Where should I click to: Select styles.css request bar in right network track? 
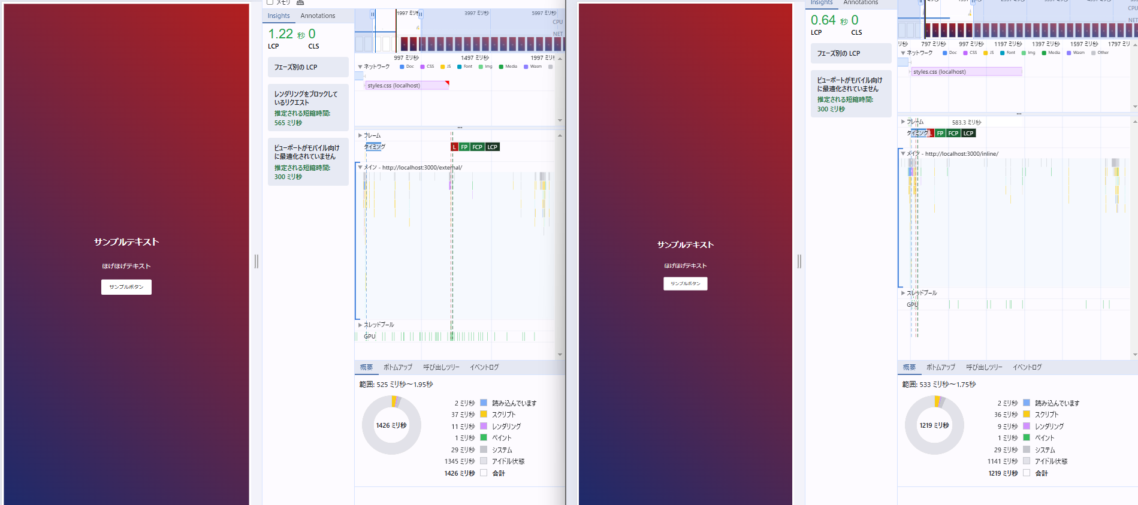click(966, 72)
